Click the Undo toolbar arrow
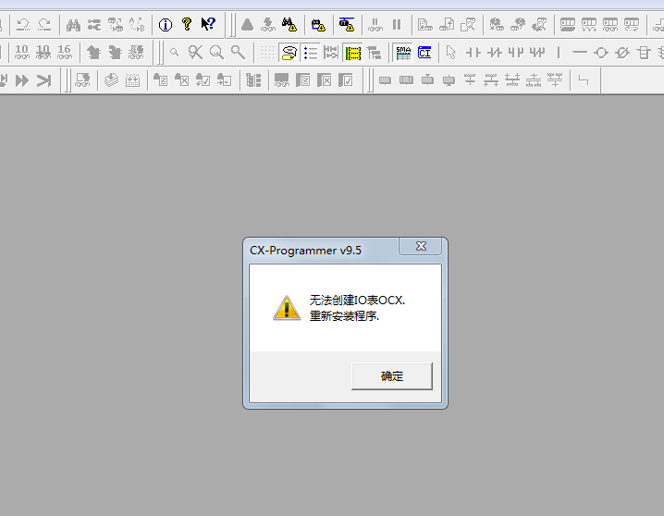Image resolution: width=664 pixels, height=516 pixels. [x=23, y=25]
